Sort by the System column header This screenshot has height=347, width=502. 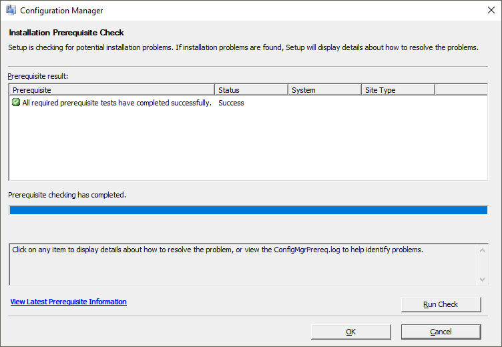324,90
